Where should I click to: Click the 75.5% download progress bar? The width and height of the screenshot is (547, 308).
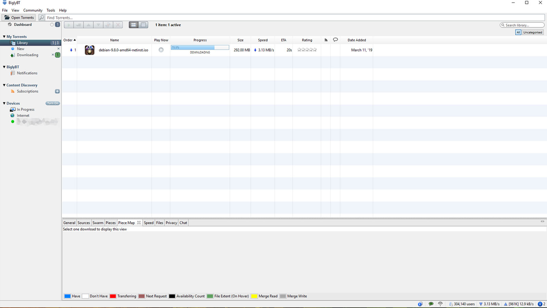(x=200, y=48)
